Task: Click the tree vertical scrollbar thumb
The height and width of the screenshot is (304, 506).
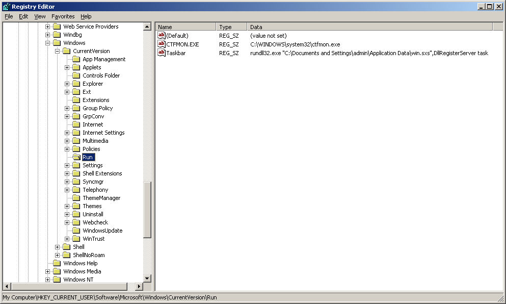Action: 147,210
